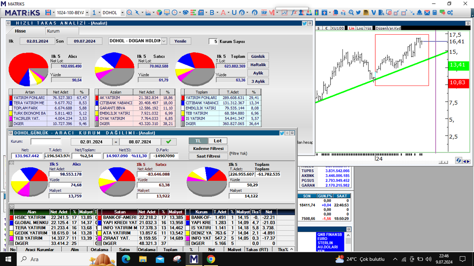Switch chart to Log scale

[x=360, y=28]
